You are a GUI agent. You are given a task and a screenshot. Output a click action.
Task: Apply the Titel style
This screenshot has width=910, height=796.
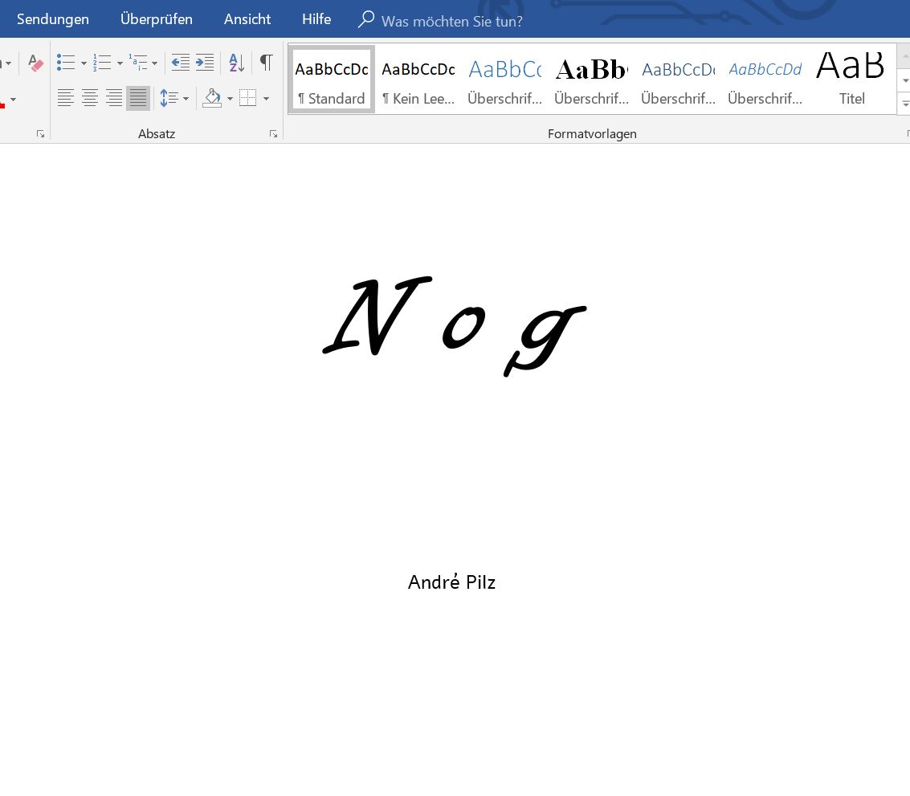[851, 80]
